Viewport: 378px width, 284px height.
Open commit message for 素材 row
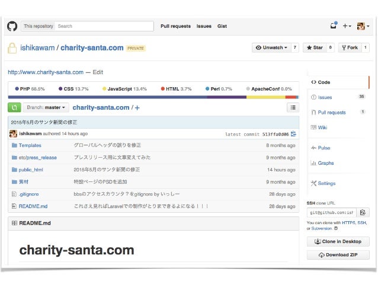pos(100,181)
